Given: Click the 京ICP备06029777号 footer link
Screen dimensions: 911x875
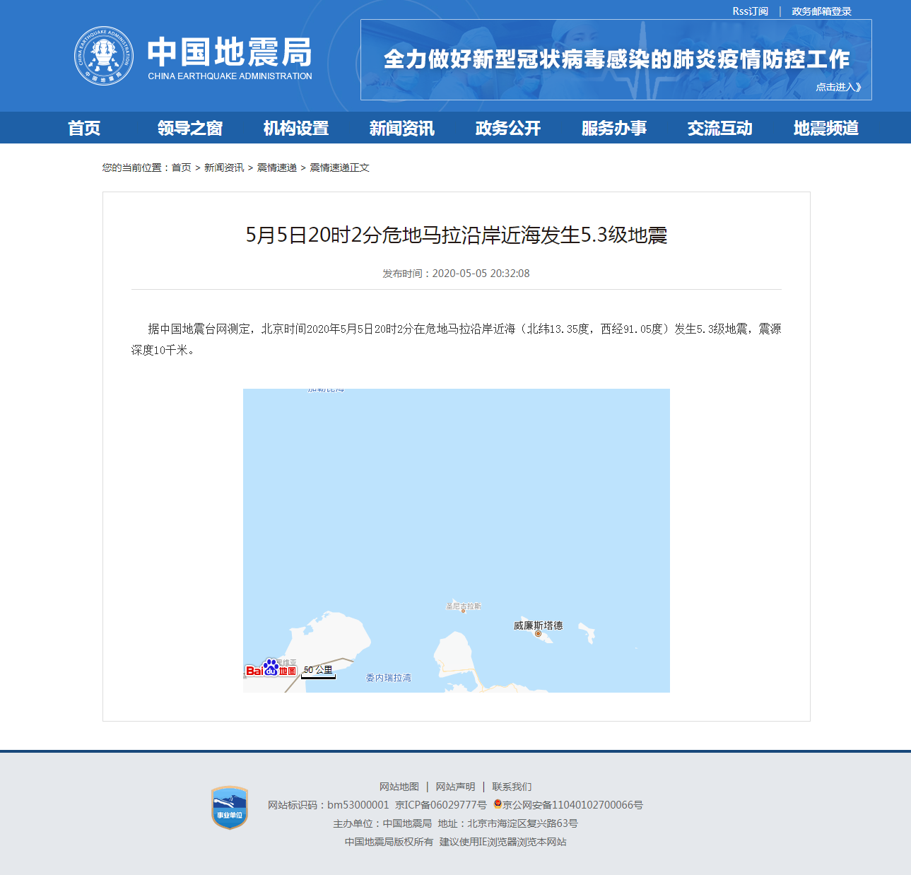Looking at the screenshot, I should [x=441, y=805].
